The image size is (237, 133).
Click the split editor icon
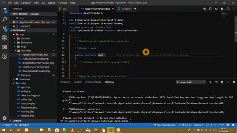(228, 9)
